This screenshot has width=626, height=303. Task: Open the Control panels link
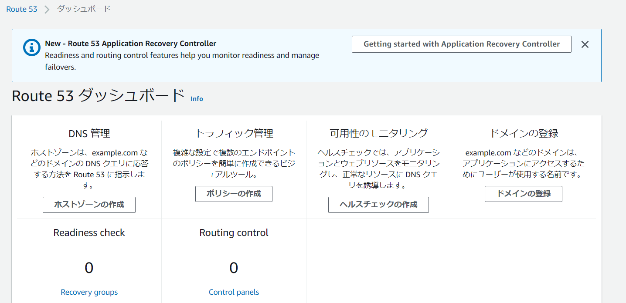pyautogui.click(x=234, y=292)
